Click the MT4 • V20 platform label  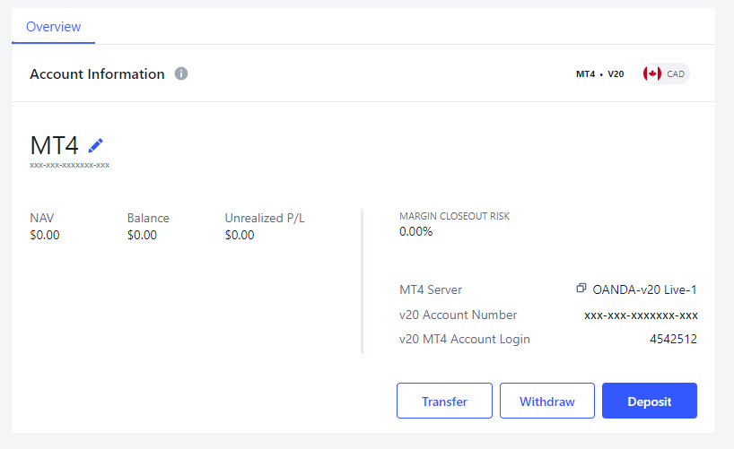[599, 73]
